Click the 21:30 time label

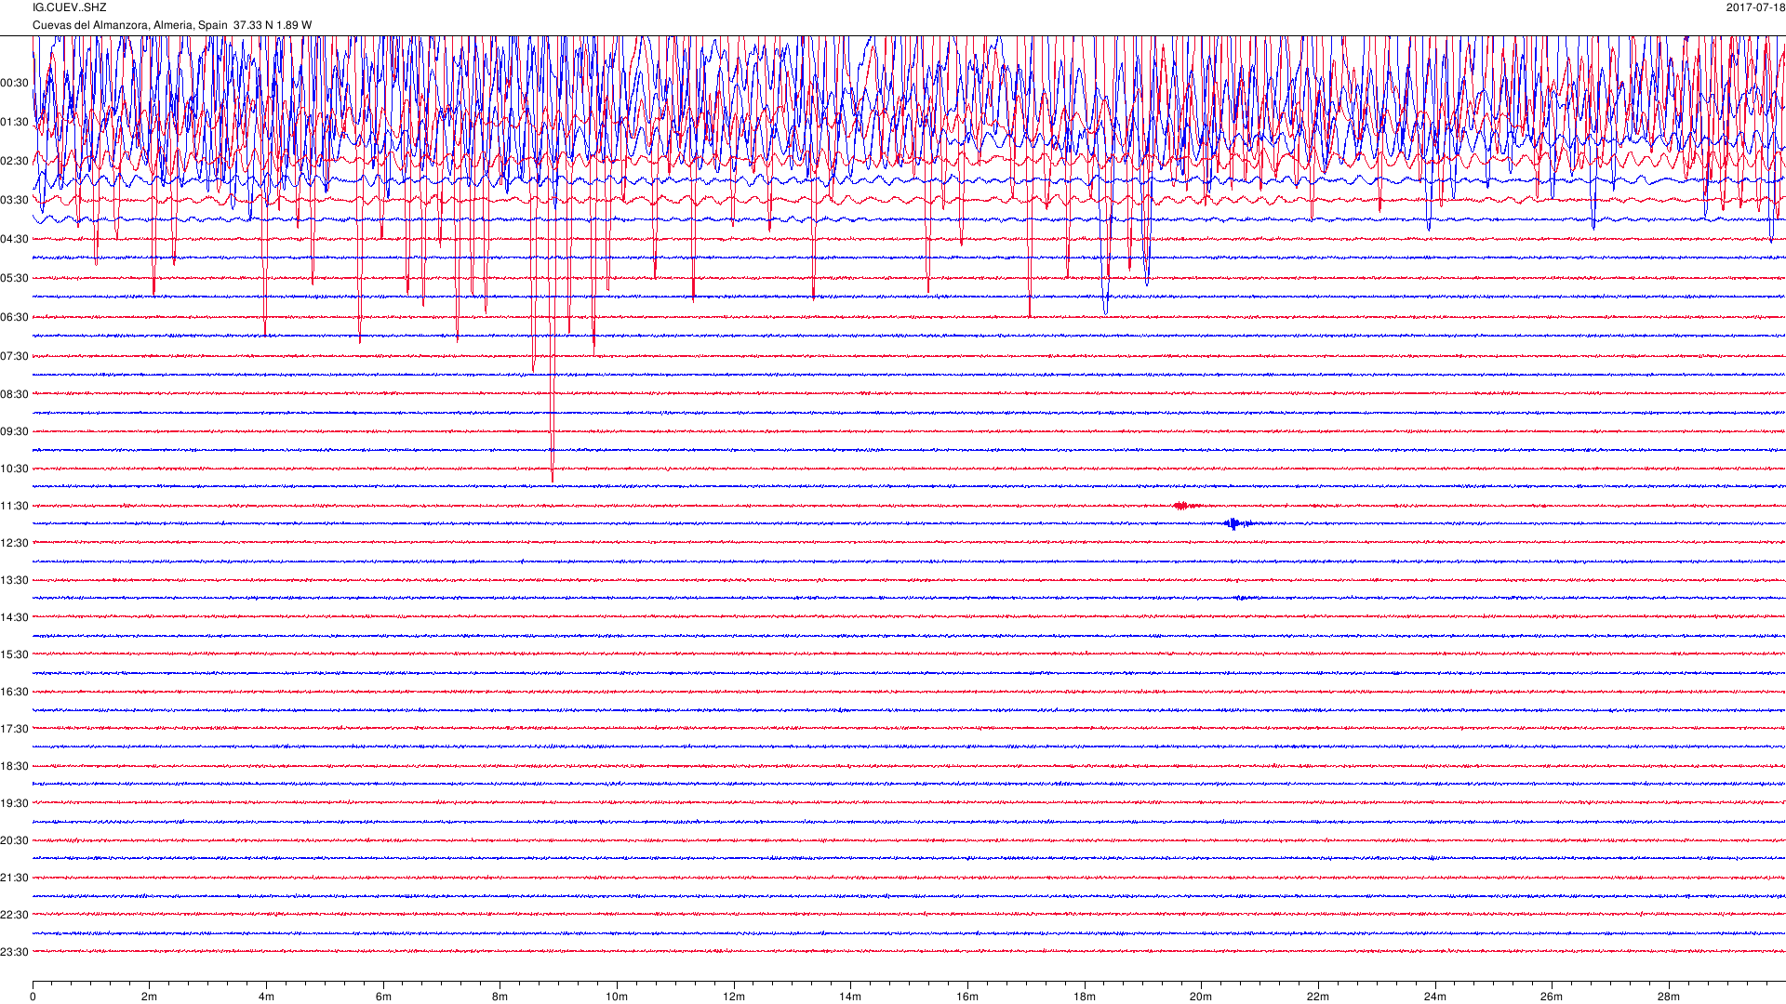pos(14,878)
